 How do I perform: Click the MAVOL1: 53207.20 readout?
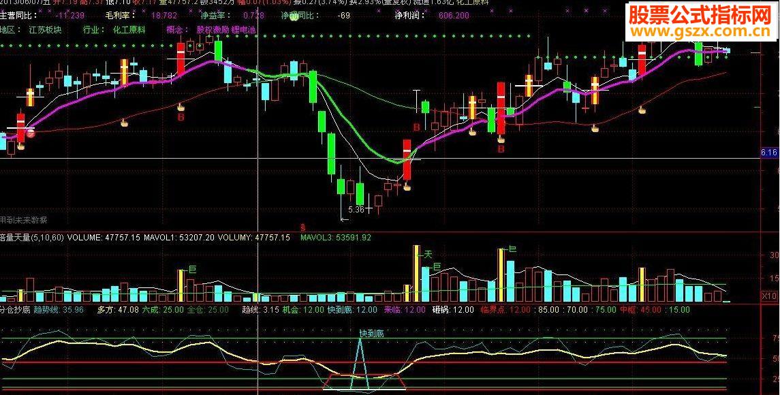(179, 238)
